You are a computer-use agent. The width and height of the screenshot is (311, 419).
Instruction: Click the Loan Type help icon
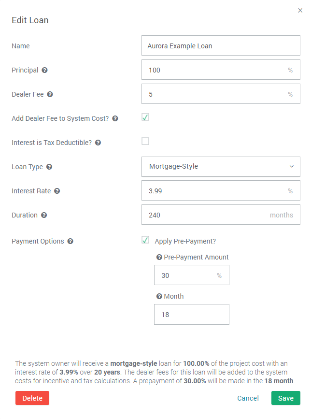click(49, 167)
